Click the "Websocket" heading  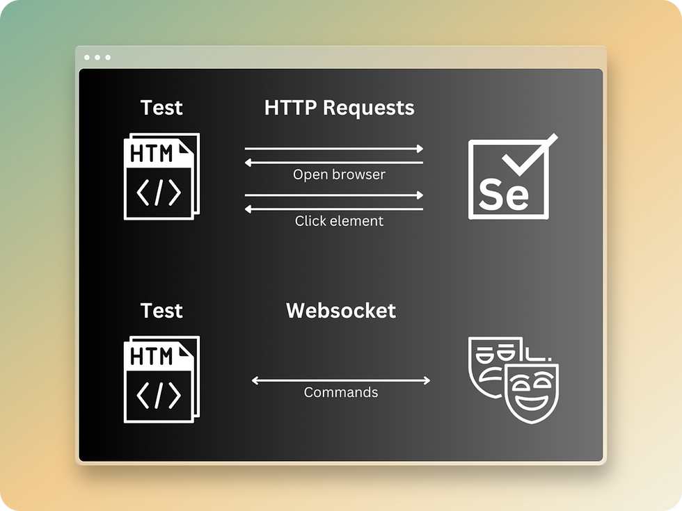tap(341, 311)
